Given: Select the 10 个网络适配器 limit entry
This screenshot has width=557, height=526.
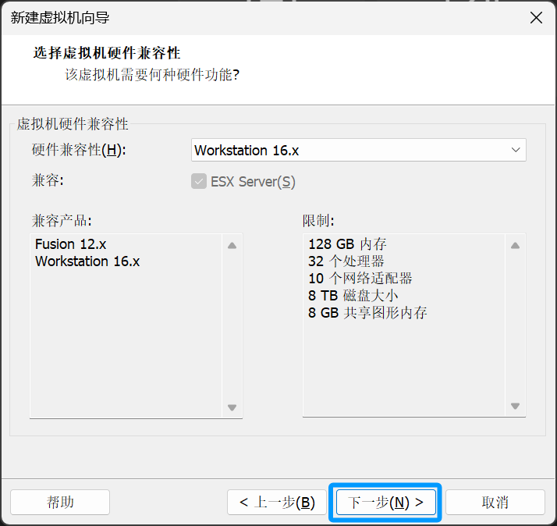Looking at the screenshot, I should coord(360,279).
